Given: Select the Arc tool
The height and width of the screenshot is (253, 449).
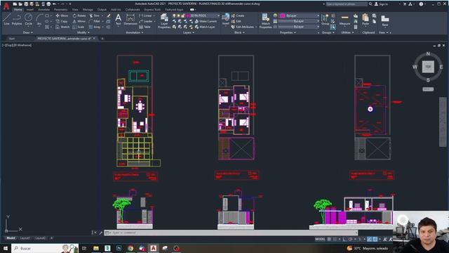Looking at the screenshot, I should (x=39, y=20).
